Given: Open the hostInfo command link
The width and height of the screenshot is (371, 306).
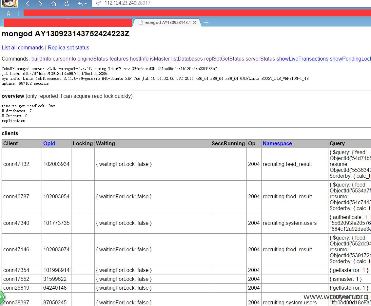Looking at the screenshot, I should pos(139,59).
